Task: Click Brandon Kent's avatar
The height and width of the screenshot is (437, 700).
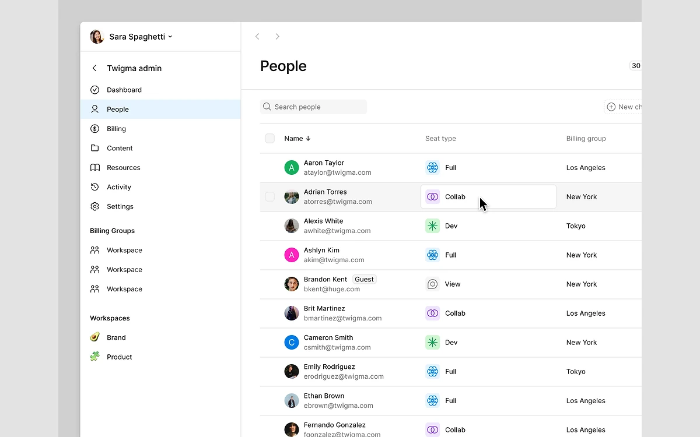Action: tap(292, 284)
